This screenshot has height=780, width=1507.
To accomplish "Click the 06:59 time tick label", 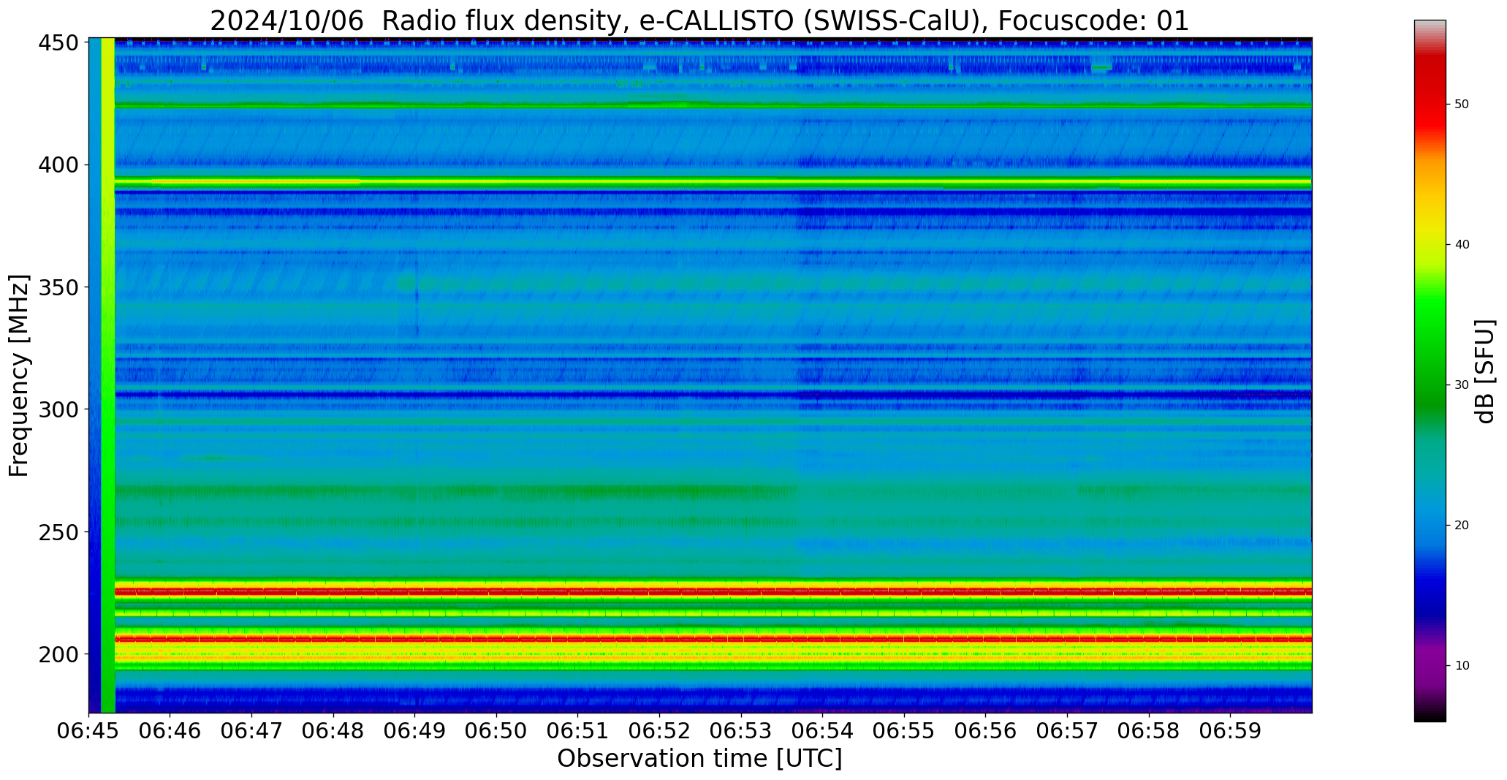I will (1230, 731).
